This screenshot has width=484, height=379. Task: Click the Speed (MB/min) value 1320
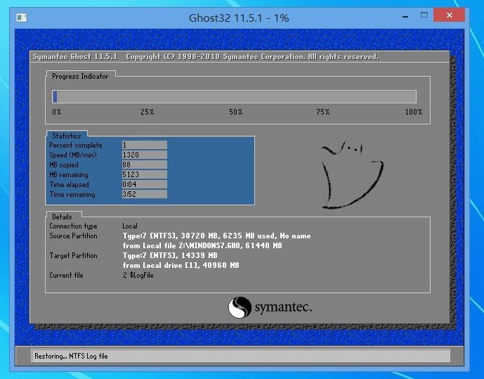point(145,155)
